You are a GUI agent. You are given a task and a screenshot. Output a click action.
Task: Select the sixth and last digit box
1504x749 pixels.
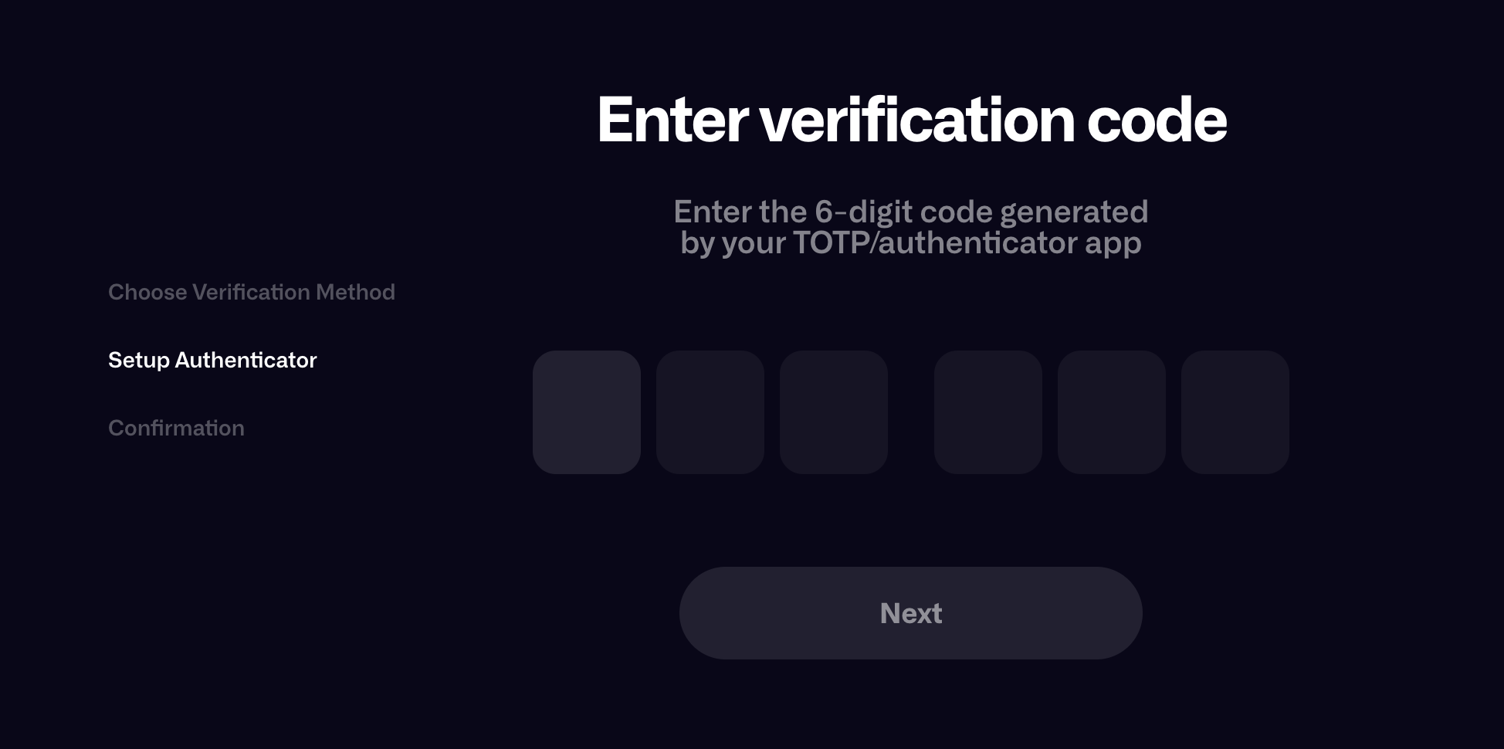(x=1235, y=412)
